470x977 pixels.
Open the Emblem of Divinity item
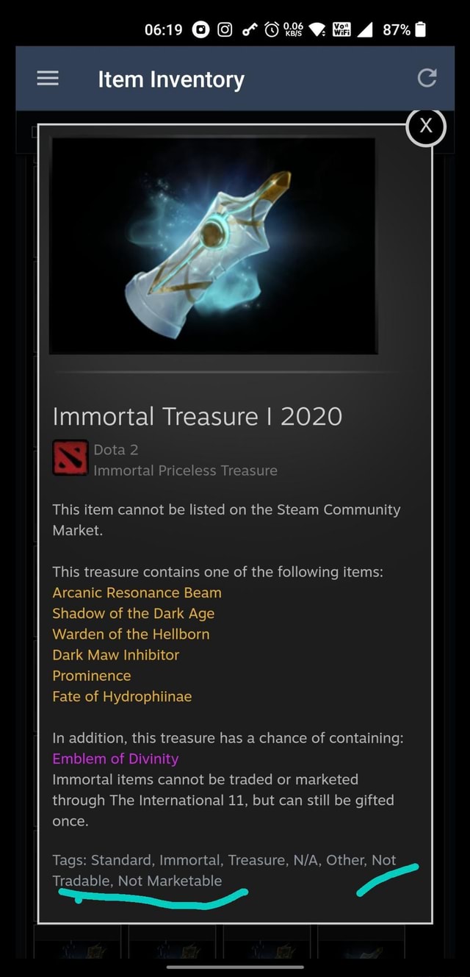(x=115, y=759)
